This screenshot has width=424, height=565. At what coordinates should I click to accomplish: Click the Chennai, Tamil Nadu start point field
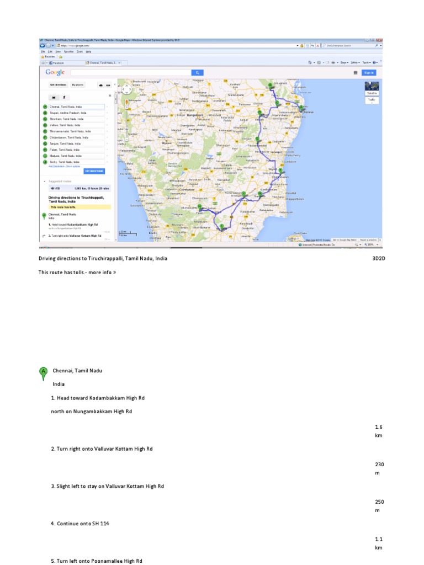pyautogui.click(x=76, y=106)
